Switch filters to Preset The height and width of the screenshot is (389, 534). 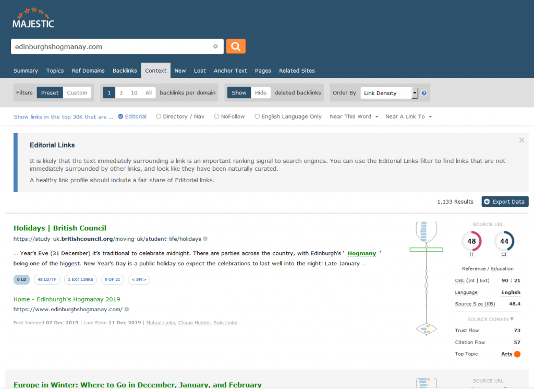(50, 93)
